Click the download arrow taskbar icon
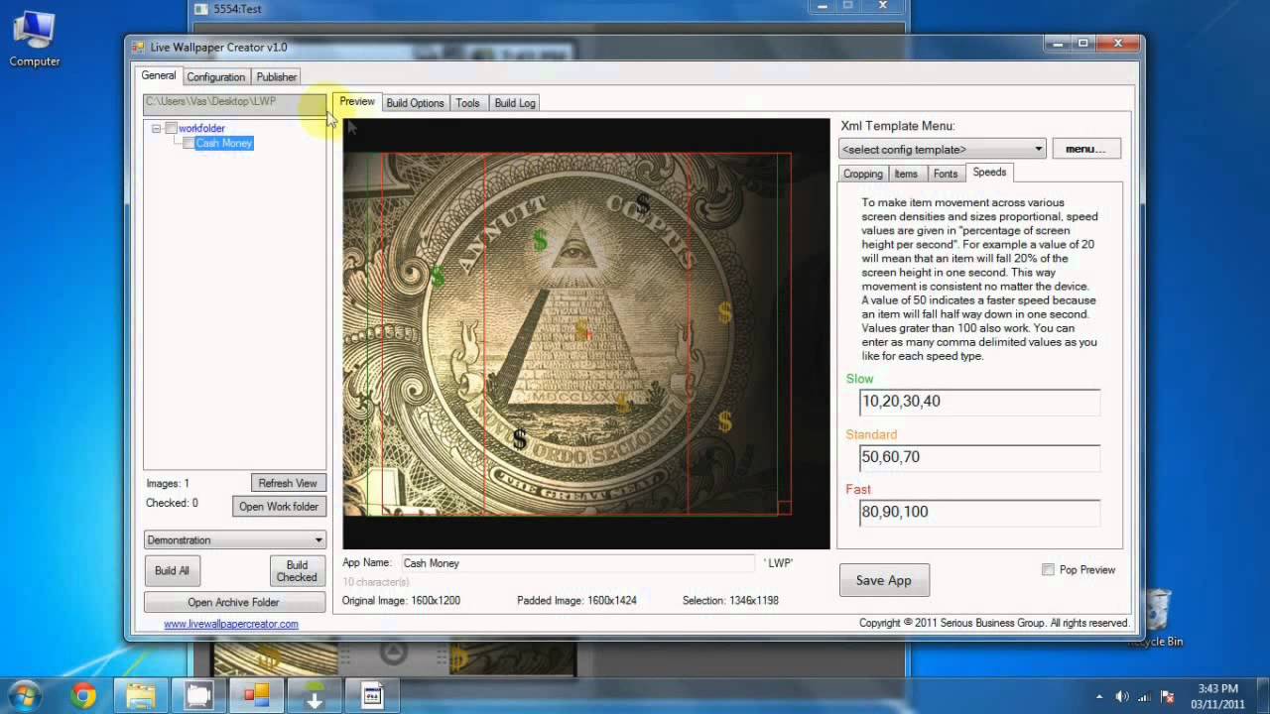The image size is (1270, 714). [x=315, y=695]
